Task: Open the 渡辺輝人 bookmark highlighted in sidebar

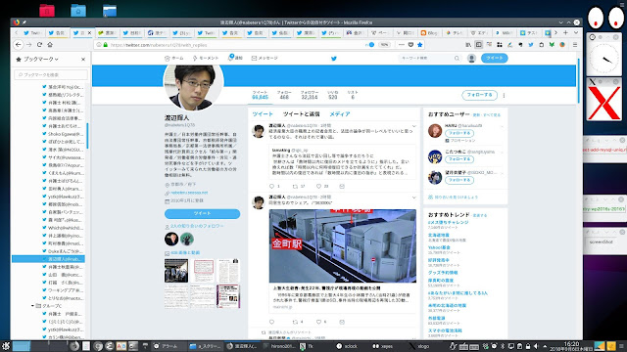Action: click(x=48, y=259)
